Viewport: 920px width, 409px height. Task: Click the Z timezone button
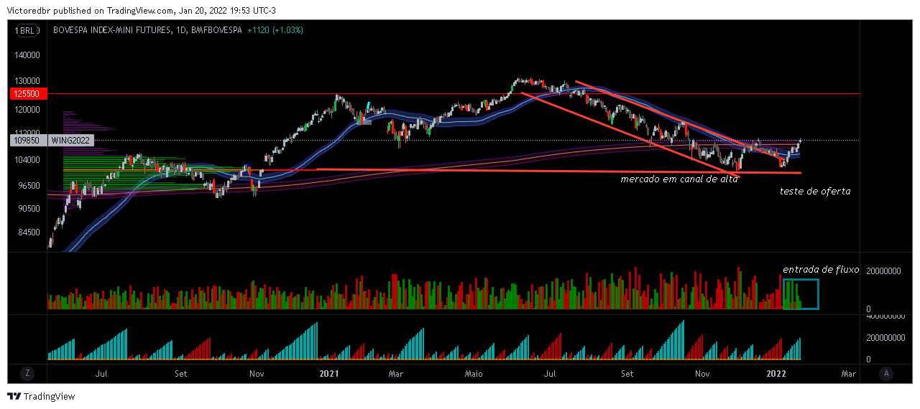click(x=27, y=373)
